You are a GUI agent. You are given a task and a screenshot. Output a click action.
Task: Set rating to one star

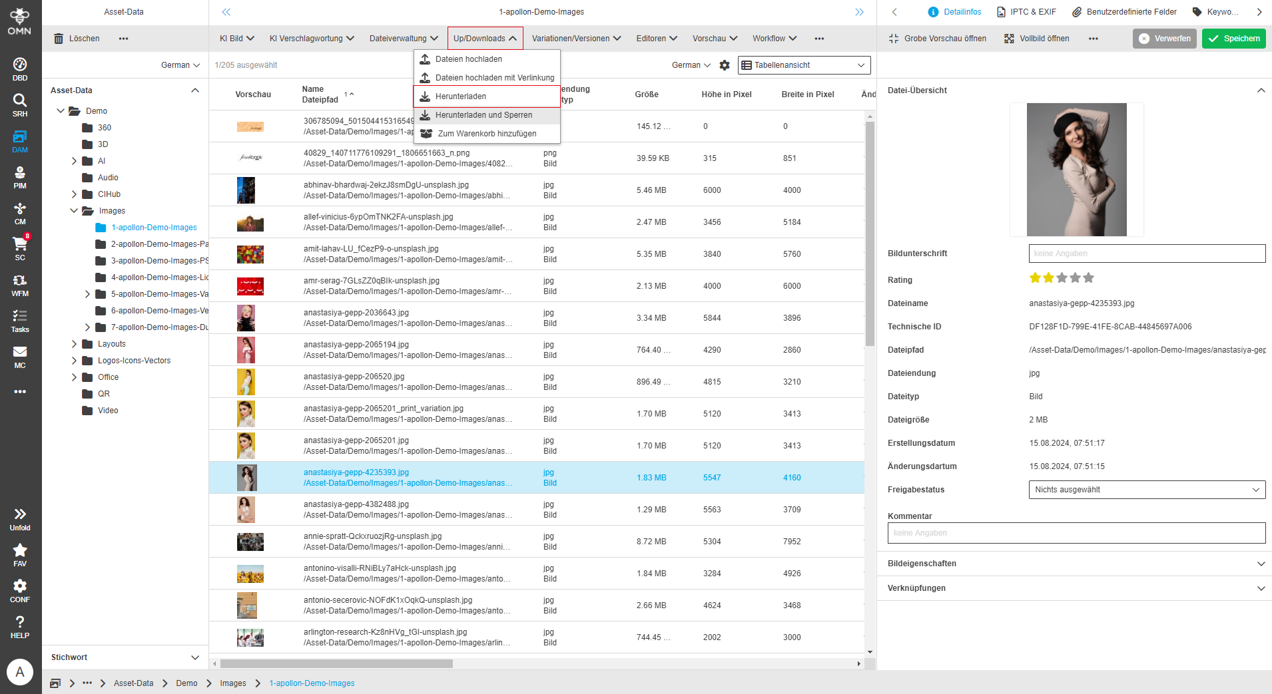click(x=1035, y=278)
